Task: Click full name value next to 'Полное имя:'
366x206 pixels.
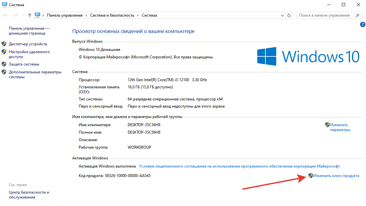Action: tap(144, 132)
